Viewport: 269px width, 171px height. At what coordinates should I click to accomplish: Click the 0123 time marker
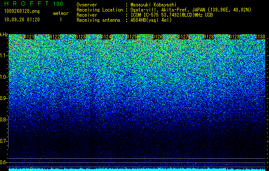(x=80, y=37)
